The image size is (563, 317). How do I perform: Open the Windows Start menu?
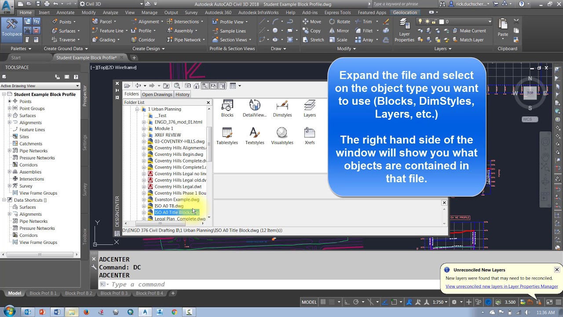pos(10,312)
